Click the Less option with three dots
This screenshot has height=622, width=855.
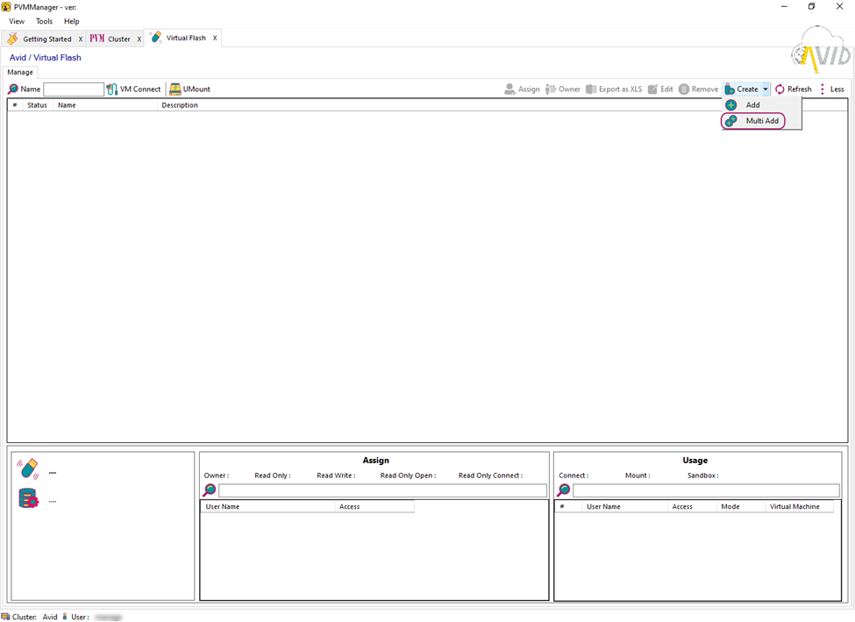click(832, 89)
